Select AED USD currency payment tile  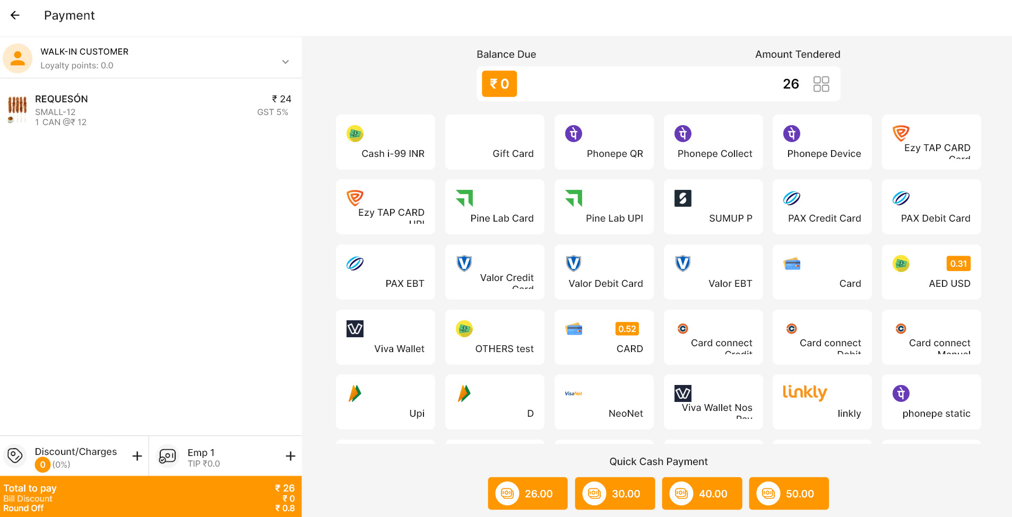point(931,272)
